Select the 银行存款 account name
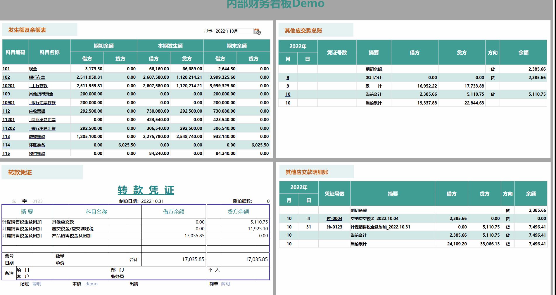Viewport: 556px width, 295px height. point(37,77)
